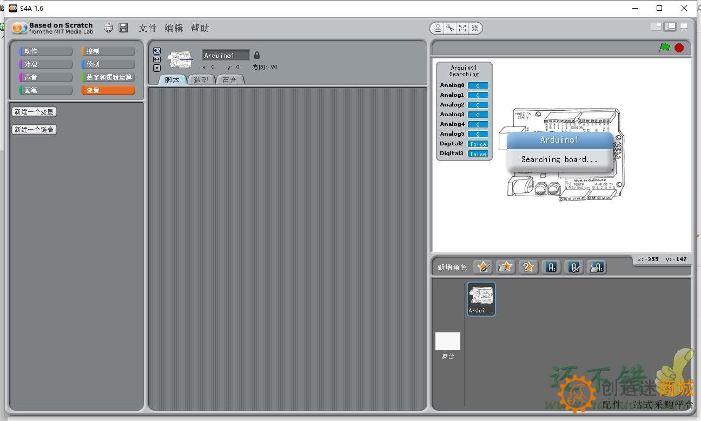
Task: Set sprite to left-right only rotation
Action: click(x=157, y=59)
